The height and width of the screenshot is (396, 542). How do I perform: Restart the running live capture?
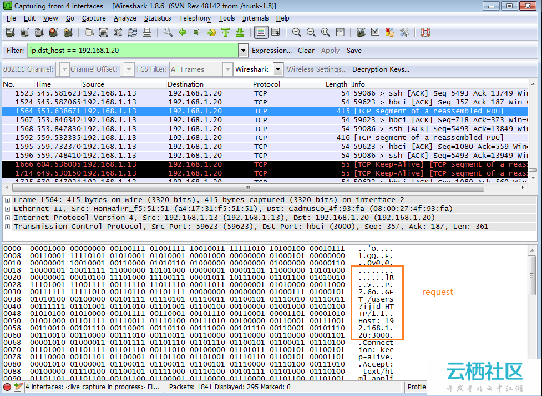pyautogui.click(x=68, y=33)
